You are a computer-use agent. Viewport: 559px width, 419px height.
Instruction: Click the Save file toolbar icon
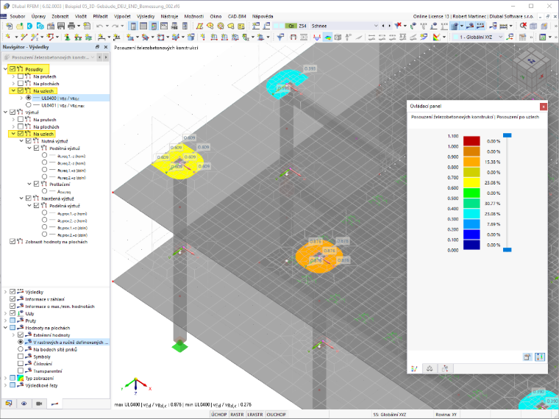(61, 26)
